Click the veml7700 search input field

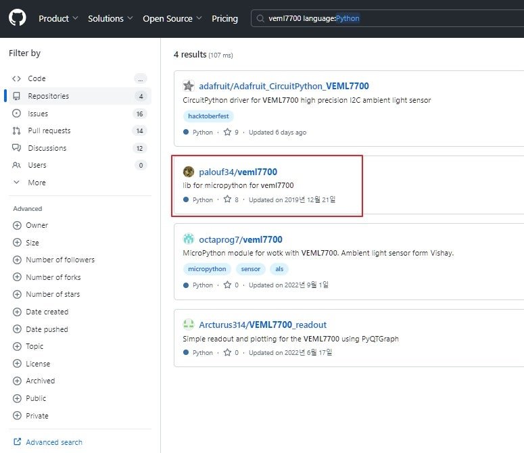coord(387,18)
